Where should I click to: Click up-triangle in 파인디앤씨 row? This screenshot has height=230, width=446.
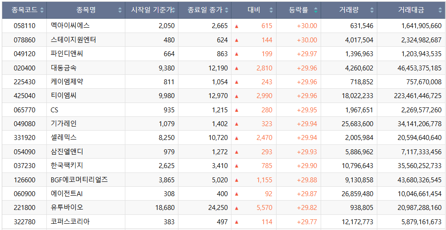point(237,54)
